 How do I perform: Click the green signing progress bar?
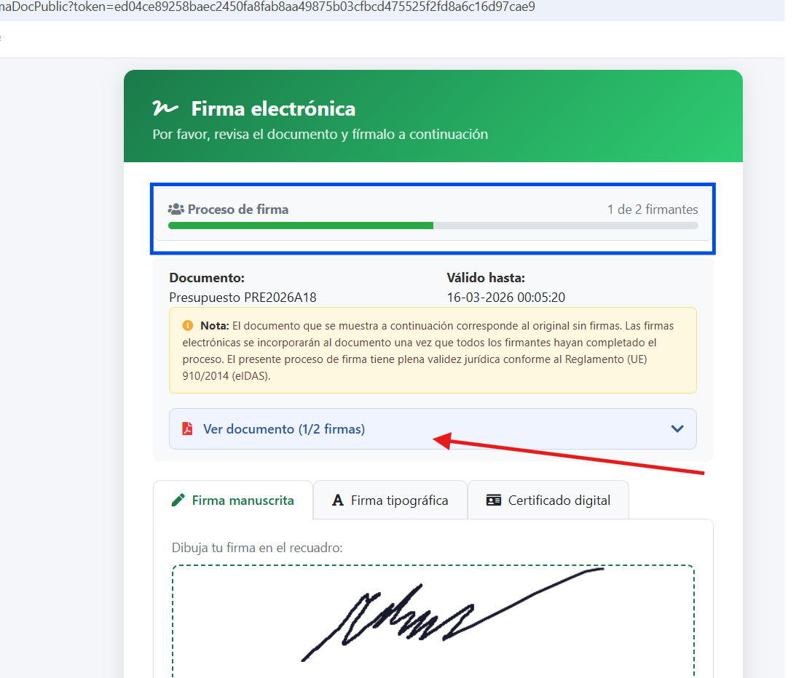coord(300,226)
